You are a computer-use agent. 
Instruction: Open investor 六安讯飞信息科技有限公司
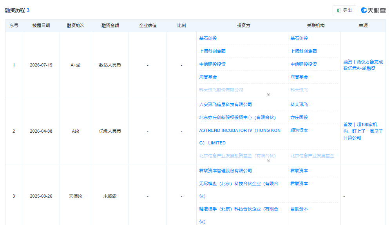pos(225,104)
